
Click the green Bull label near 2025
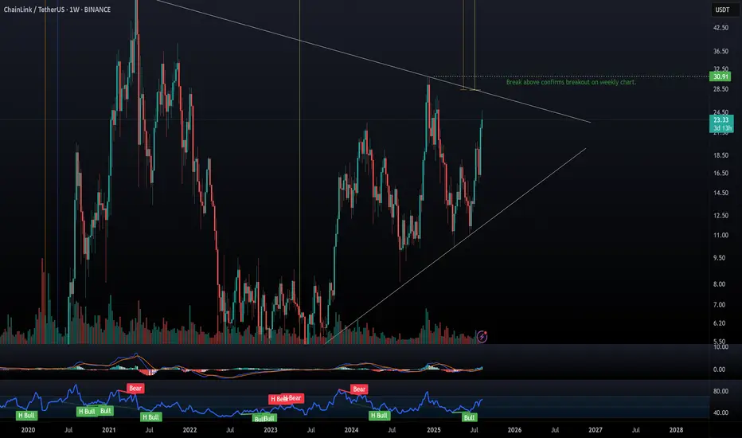click(469, 417)
